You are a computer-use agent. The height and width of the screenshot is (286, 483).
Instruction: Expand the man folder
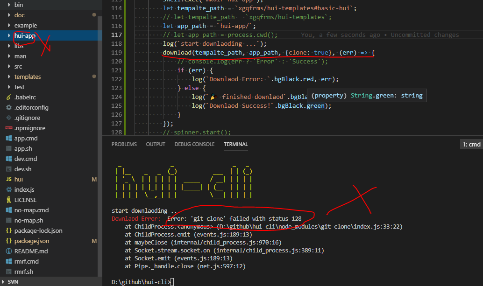pyautogui.click(x=9, y=56)
